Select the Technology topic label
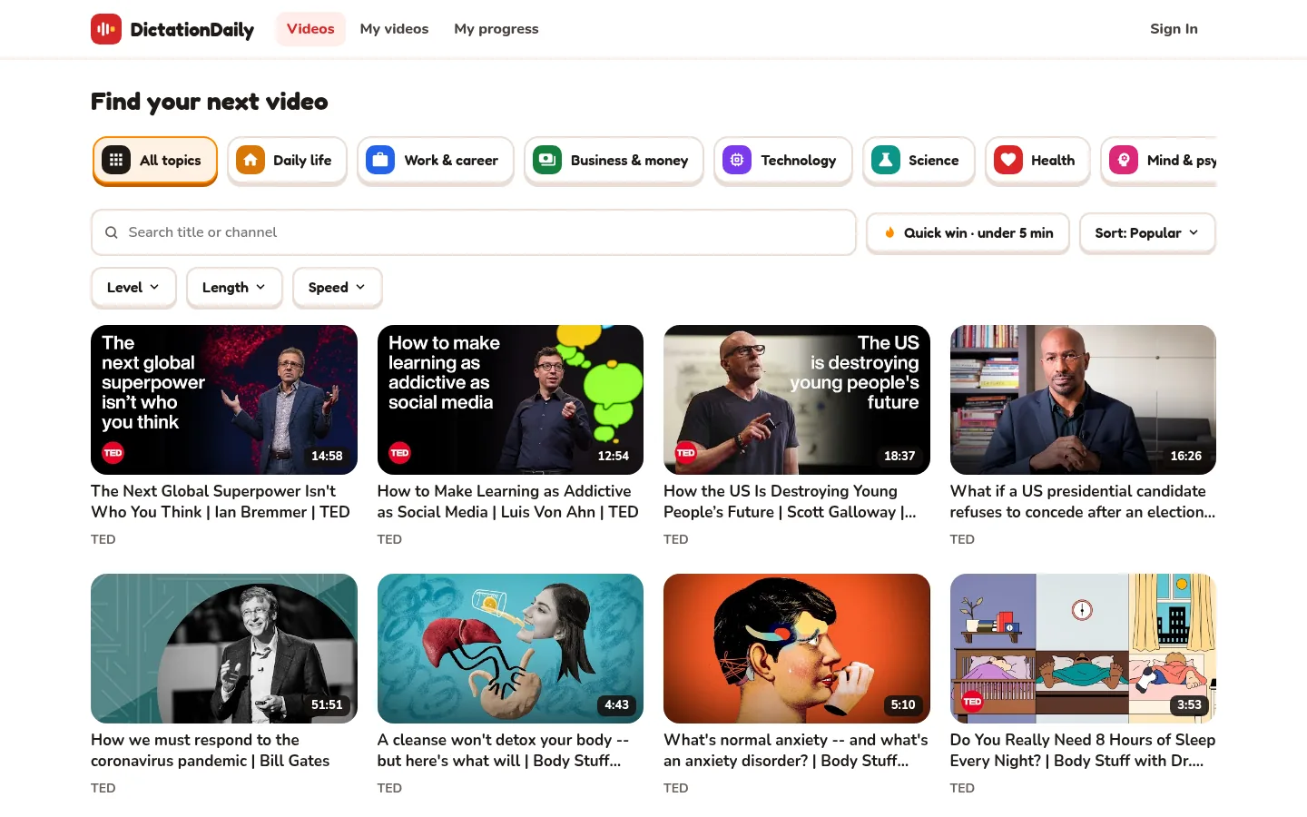Screen dimensions: 1307x817 click(799, 160)
